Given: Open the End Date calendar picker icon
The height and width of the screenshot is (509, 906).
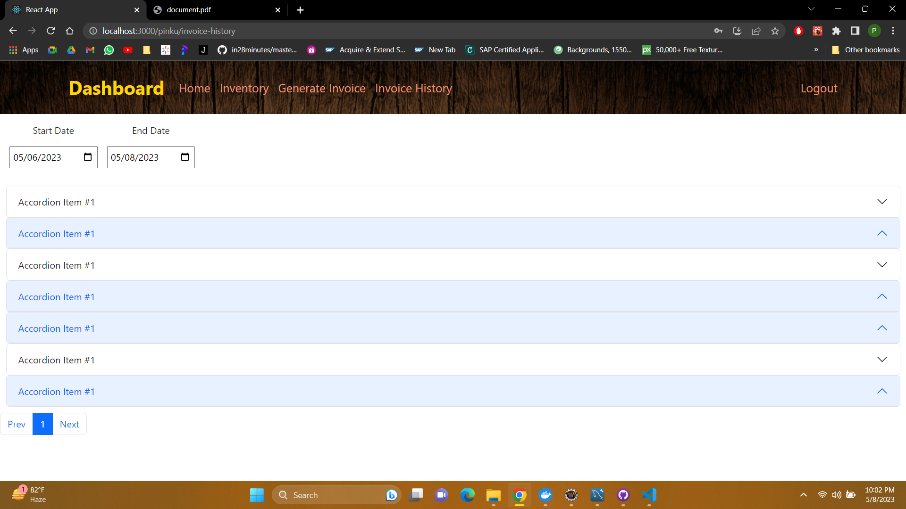Looking at the screenshot, I should tap(185, 157).
